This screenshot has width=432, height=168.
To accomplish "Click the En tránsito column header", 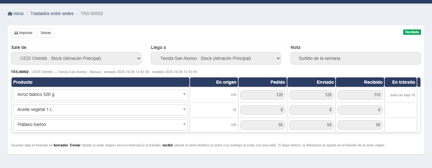I will (401, 82).
